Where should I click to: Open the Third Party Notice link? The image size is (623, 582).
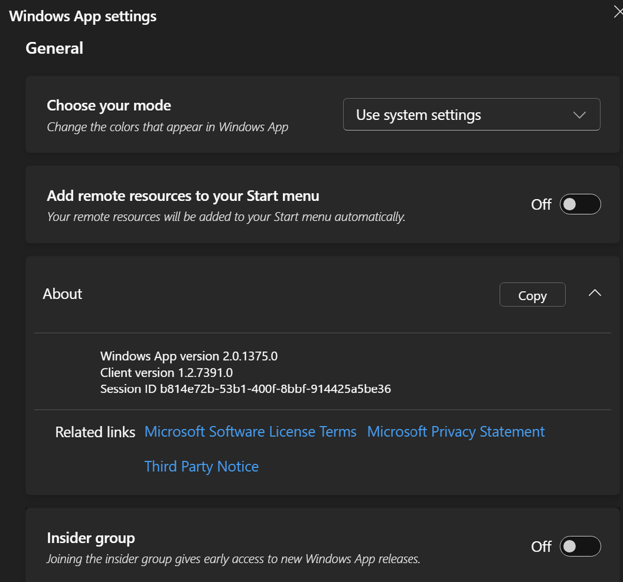(201, 467)
